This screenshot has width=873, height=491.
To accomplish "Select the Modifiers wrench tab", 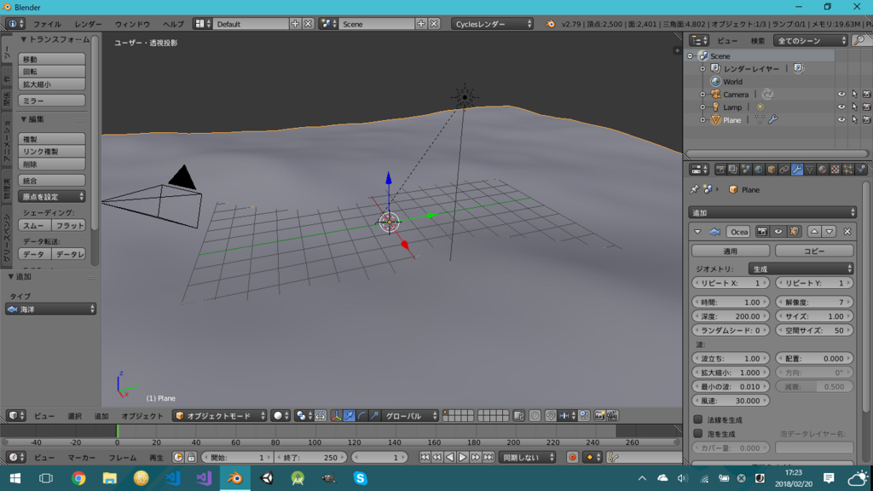I will click(x=797, y=170).
